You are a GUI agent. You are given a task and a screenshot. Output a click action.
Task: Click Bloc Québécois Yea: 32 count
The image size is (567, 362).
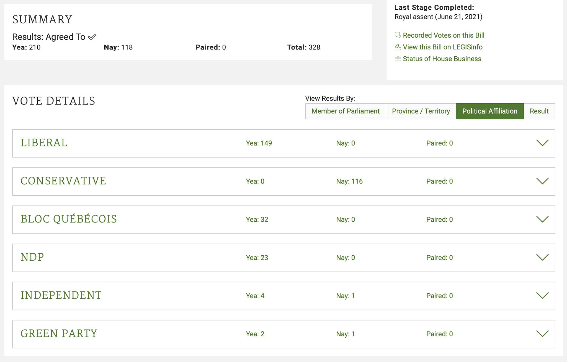click(x=257, y=219)
